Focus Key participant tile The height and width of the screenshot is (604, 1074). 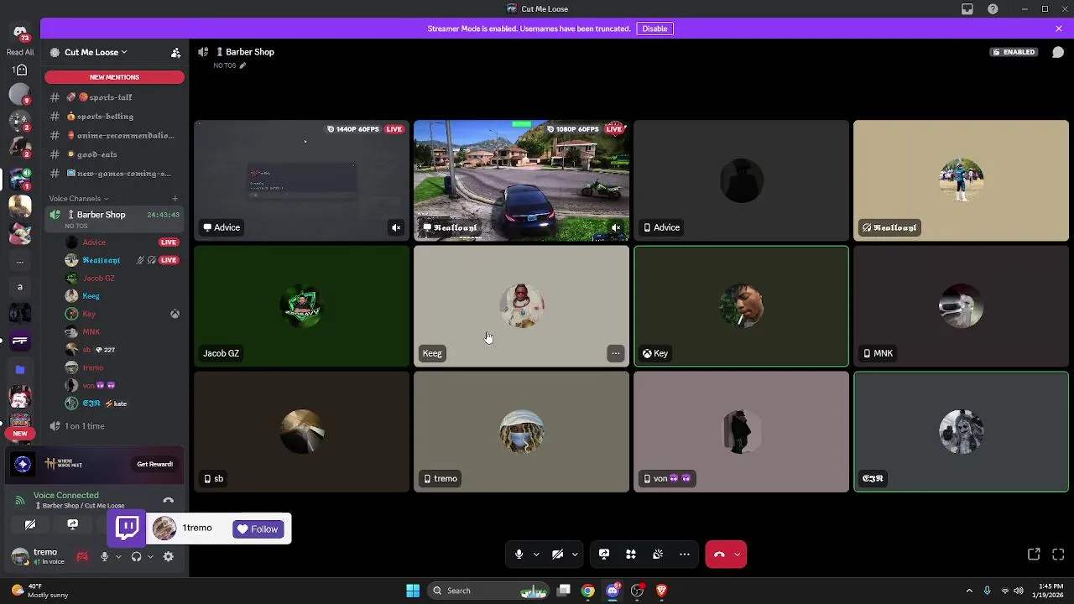[x=742, y=306]
